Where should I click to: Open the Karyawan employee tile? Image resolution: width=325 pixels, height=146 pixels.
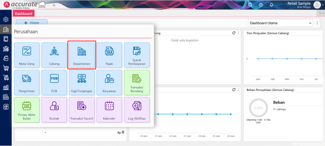pyautogui.click(x=109, y=82)
